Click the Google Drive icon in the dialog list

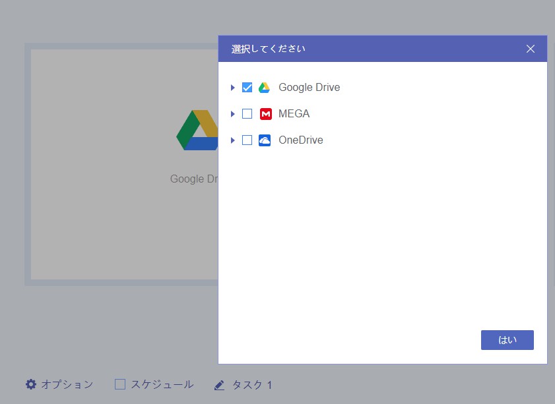[264, 87]
